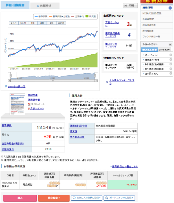Open the ポートフォリオに登録 dropdown
The width and height of the screenshot is (174, 203).
[119, 198]
